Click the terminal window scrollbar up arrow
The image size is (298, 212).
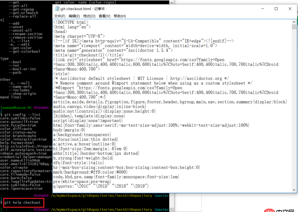[172, 3]
